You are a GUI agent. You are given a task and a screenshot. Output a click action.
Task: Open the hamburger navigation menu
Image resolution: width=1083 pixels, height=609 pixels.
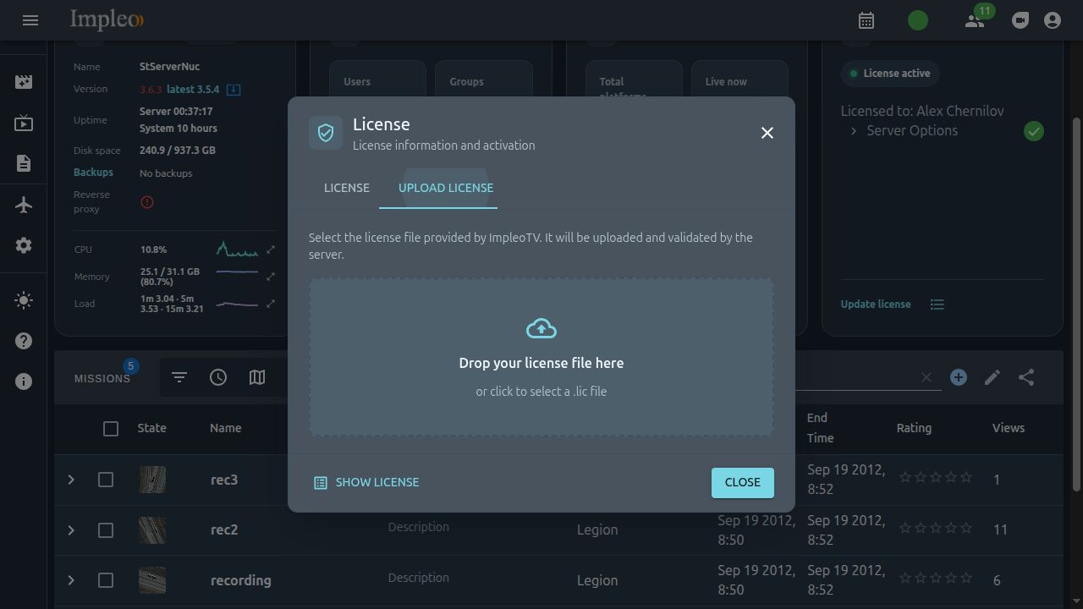pos(30,20)
